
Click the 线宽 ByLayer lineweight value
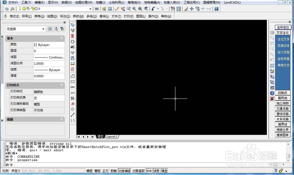coord(49,70)
